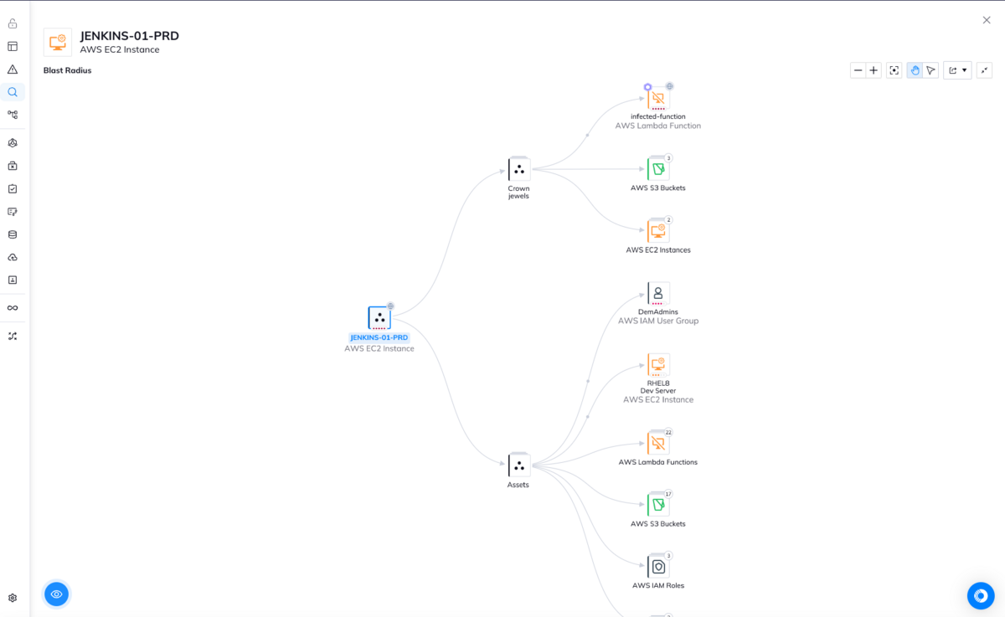Click the JENKINS-01-PRD header title
The width and height of the screenshot is (1005, 617).
coord(130,36)
